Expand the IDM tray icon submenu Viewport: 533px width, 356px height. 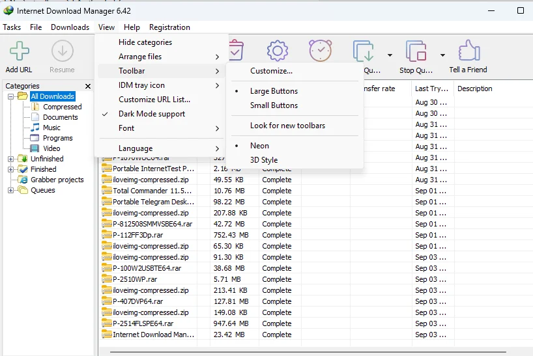click(160, 85)
